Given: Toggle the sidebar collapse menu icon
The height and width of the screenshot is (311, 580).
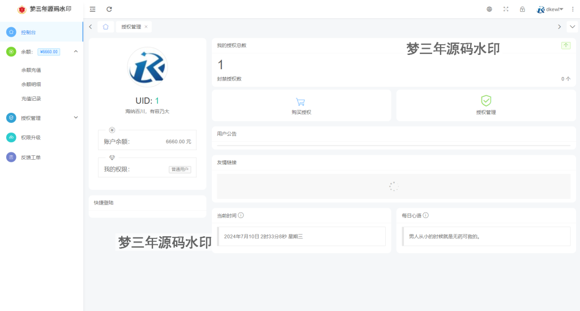Looking at the screenshot, I should [x=92, y=9].
